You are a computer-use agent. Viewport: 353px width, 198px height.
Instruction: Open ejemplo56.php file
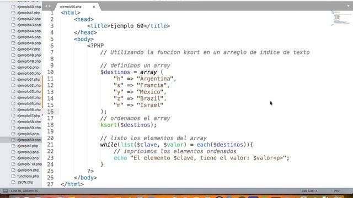[x=29, y=110]
